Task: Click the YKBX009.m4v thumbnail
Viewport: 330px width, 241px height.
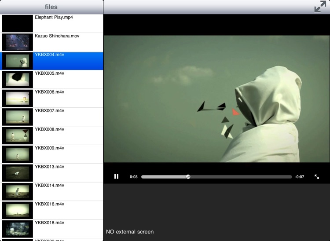Action: [x=18, y=154]
